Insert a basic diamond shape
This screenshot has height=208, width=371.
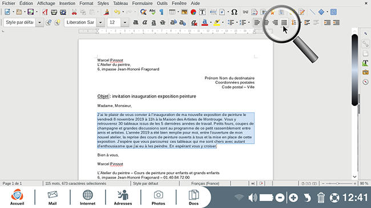point(321,12)
